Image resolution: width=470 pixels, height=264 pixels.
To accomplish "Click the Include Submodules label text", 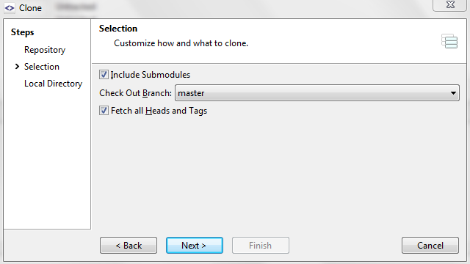I will click(151, 75).
